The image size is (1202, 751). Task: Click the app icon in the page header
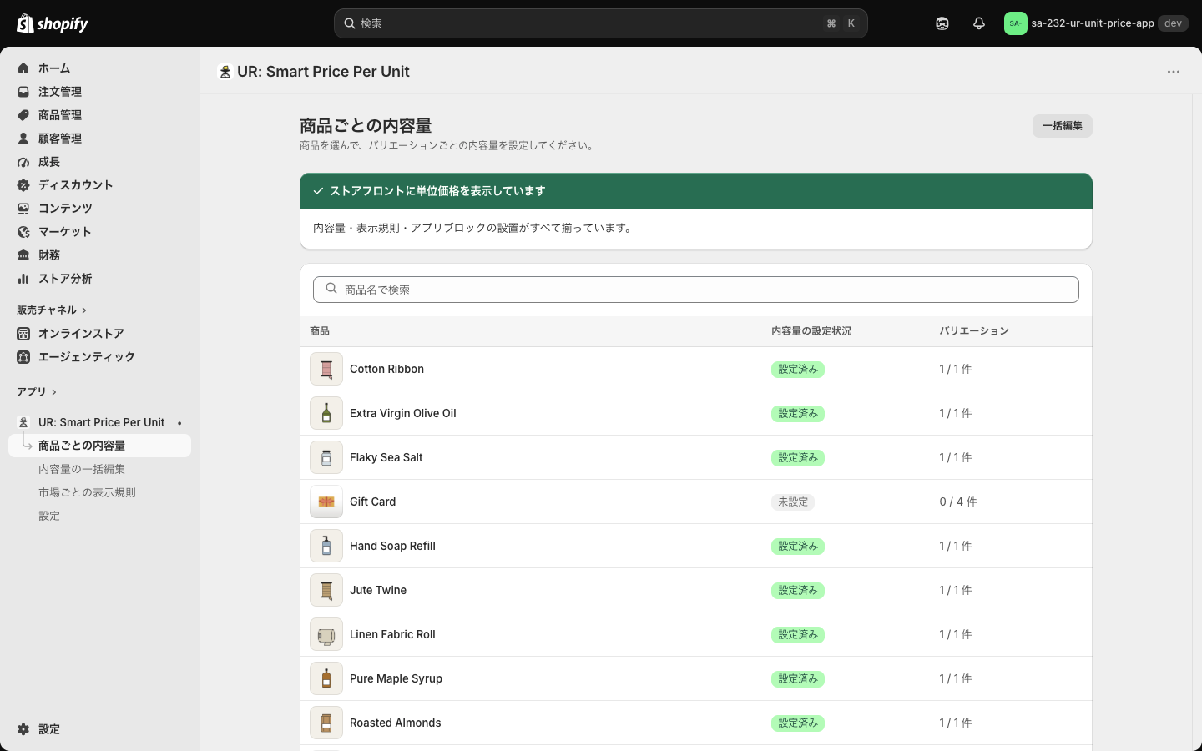(x=225, y=72)
